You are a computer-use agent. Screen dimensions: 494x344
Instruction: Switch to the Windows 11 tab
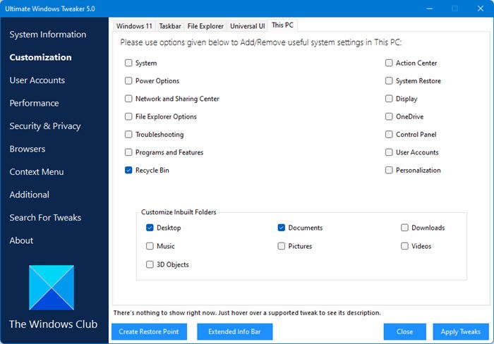click(134, 26)
